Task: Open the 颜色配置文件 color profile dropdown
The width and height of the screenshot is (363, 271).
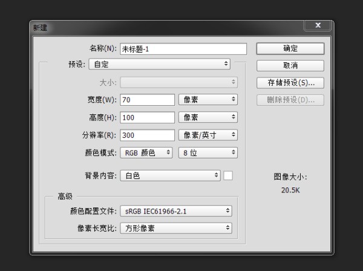Action: pyautogui.click(x=175, y=211)
